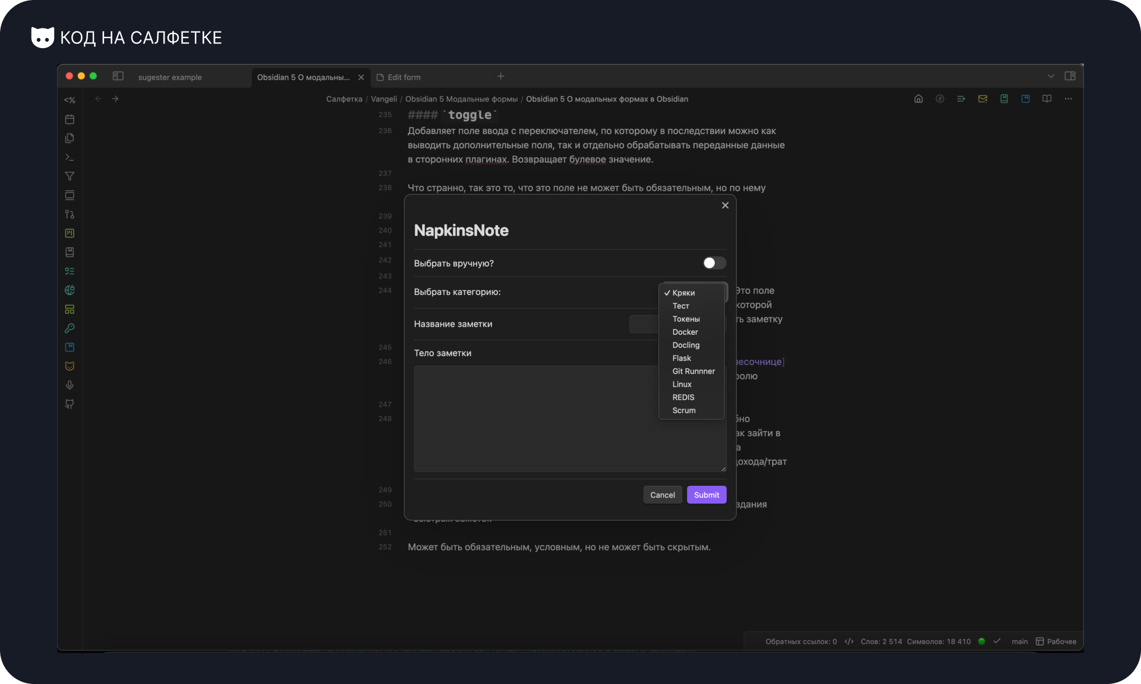Screen dimensions: 1141x684
Task: Select 'Тест' in the category dropdown
Action: coord(692,306)
